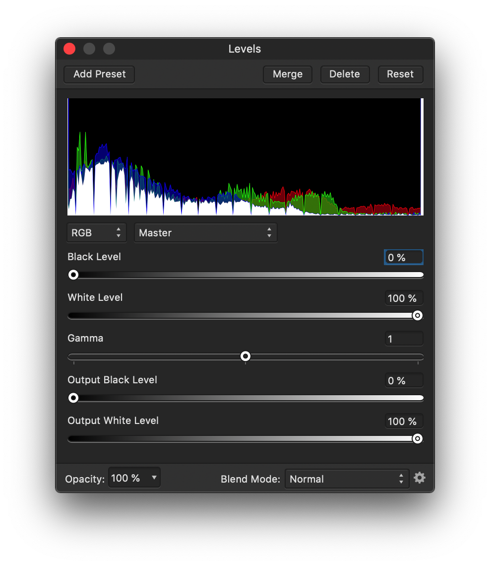490x566 pixels.
Task: Expand the Blend Mode Normal dropdown
Action: tap(347, 479)
